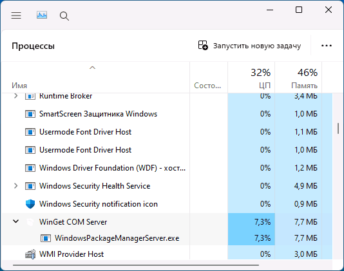The image size is (344, 271).
Task: Open the search magnifier icon
Action: click(x=64, y=16)
